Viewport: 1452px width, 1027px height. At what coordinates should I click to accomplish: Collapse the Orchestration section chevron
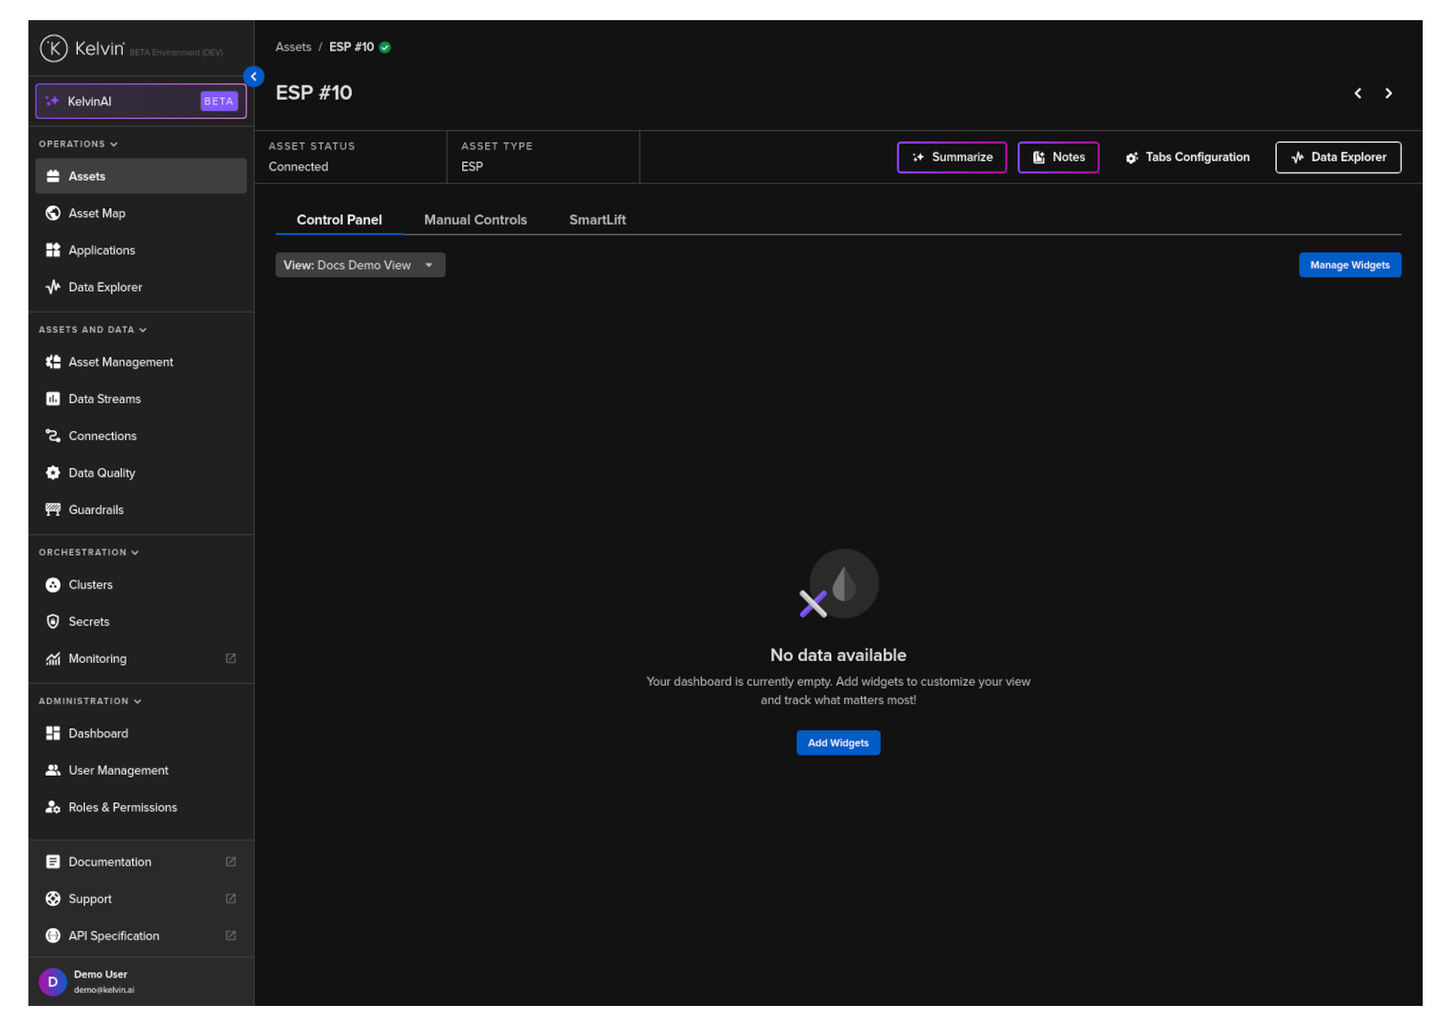pos(135,553)
